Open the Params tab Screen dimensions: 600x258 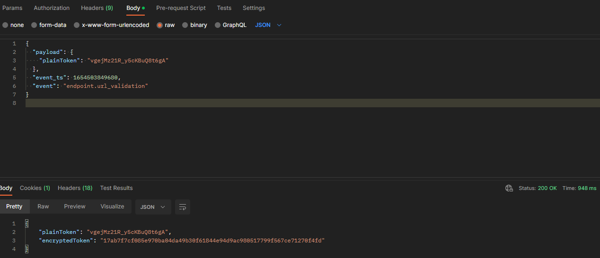click(x=12, y=8)
